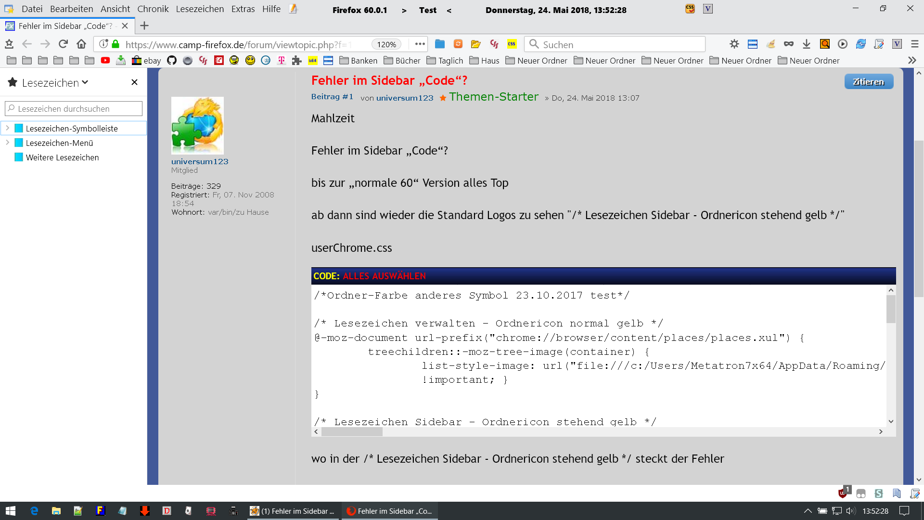Reload the current page
The image size is (924, 520).
click(x=63, y=44)
